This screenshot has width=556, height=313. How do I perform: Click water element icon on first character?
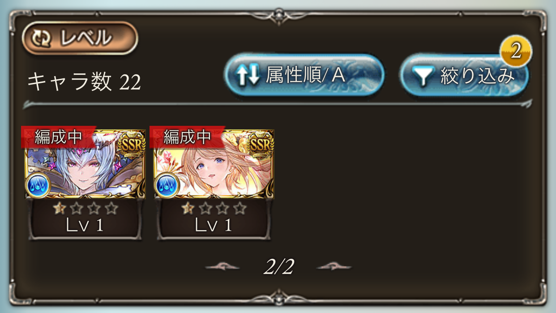tap(38, 185)
